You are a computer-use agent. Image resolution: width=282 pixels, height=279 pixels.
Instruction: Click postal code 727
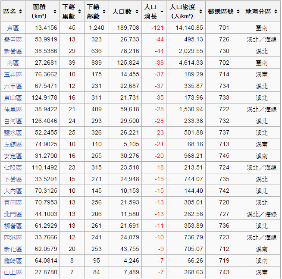[224, 214]
